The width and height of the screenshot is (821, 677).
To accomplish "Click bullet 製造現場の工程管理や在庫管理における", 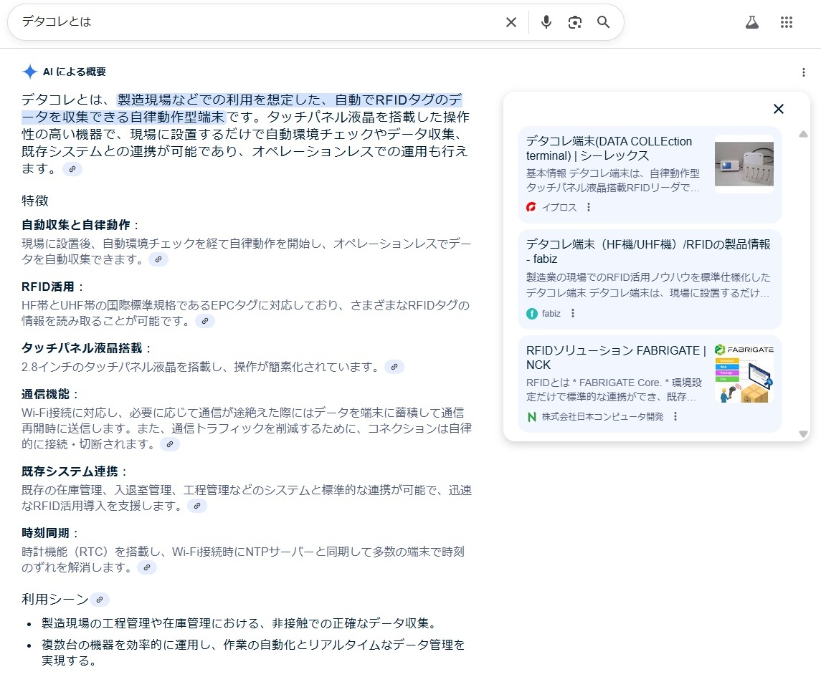I will point(239,623).
